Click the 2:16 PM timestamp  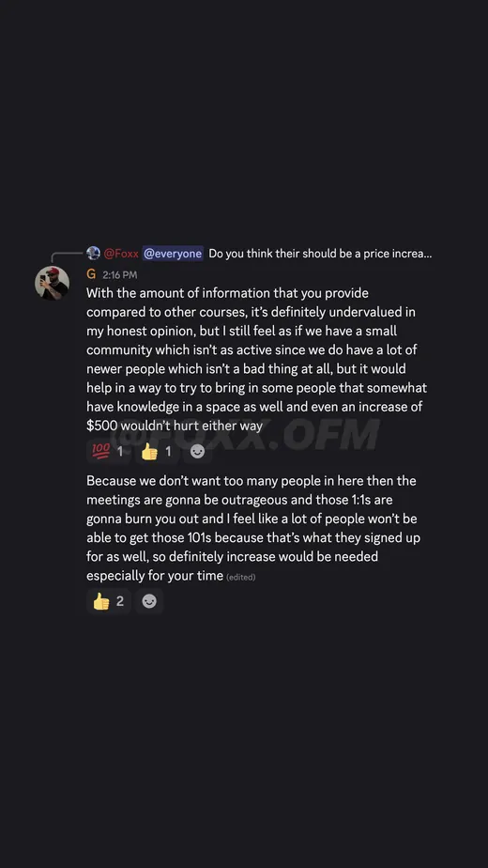119,275
